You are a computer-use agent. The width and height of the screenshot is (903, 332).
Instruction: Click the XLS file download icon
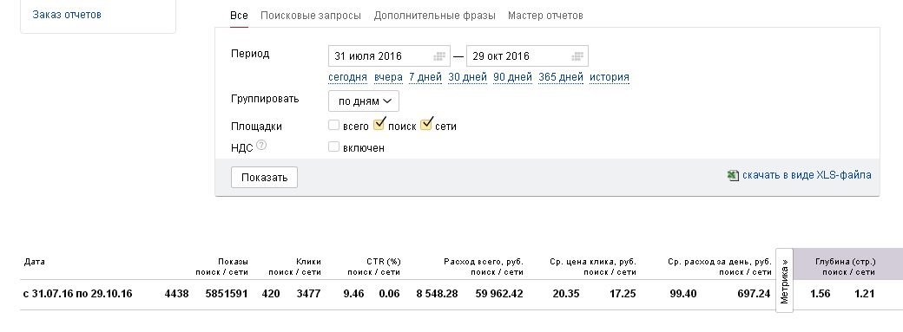point(733,175)
